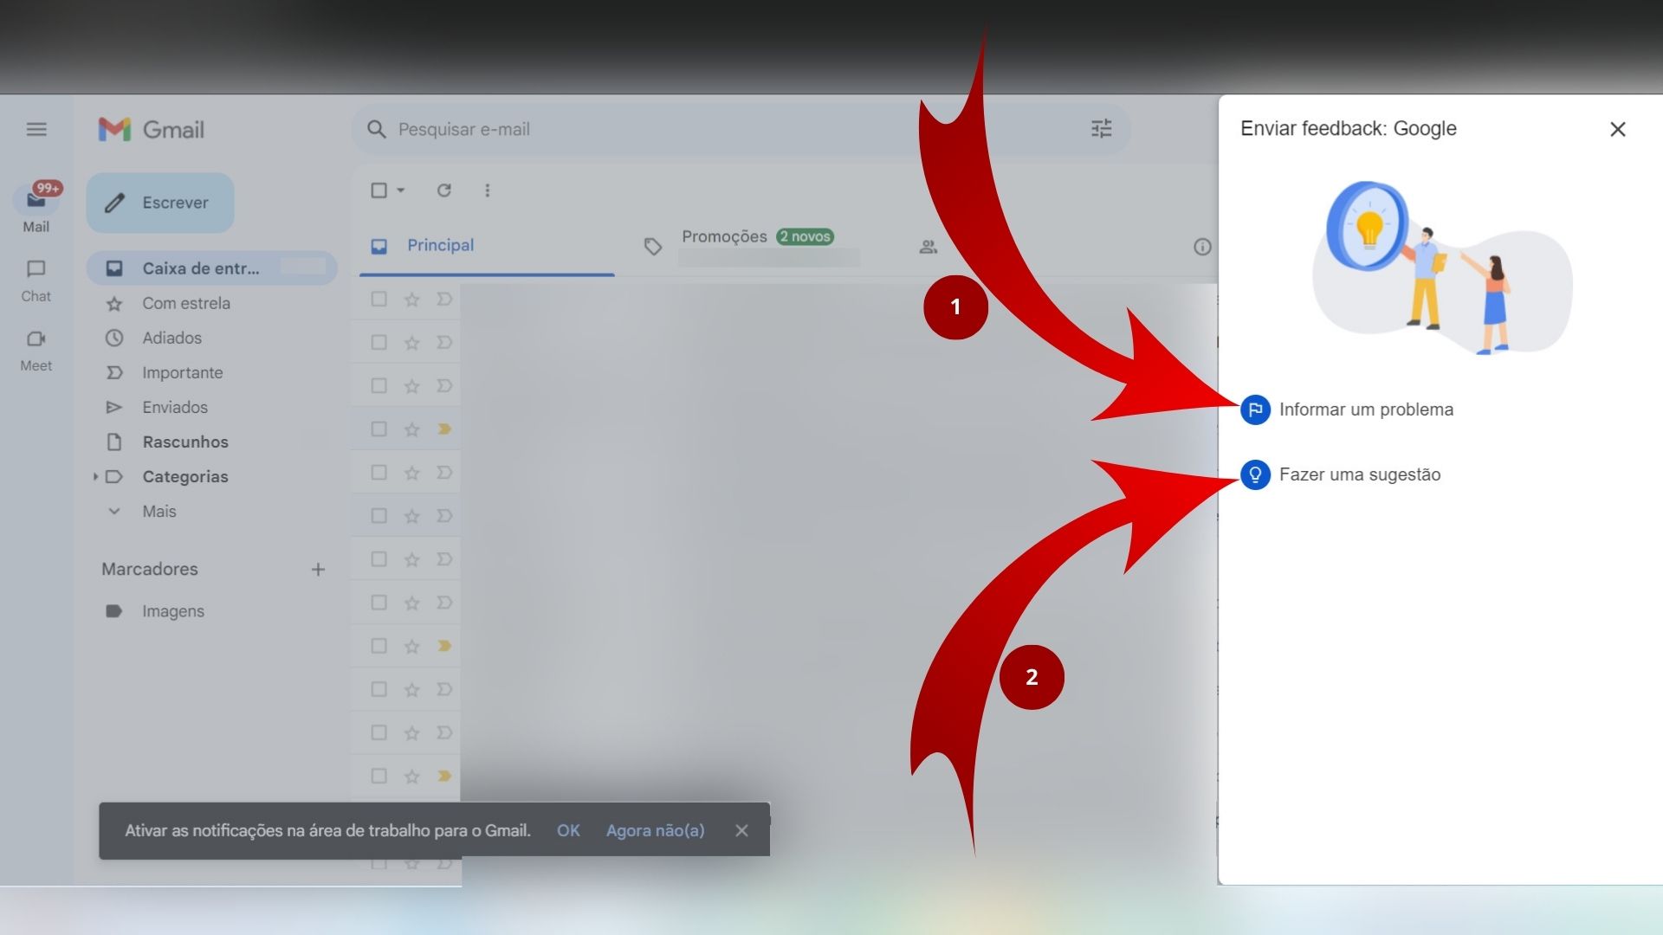Screen dimensions: 1663x935
Task: Click the Rascunhos sidebar icon
Action: (x=112, y=442)
